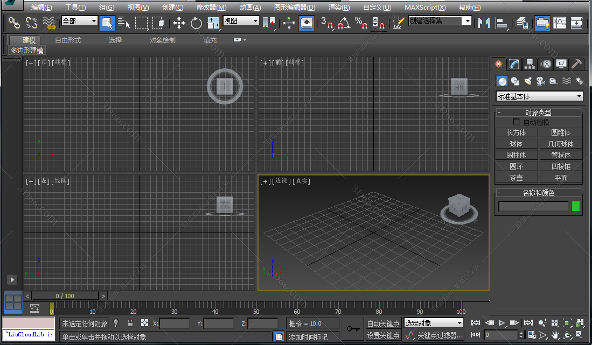This screenshot has height=345, width=592.
Task: Play the animation
Action: click(502, 322)
